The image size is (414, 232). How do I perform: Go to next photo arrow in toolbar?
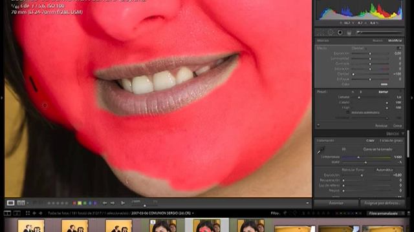pos(113,203)
